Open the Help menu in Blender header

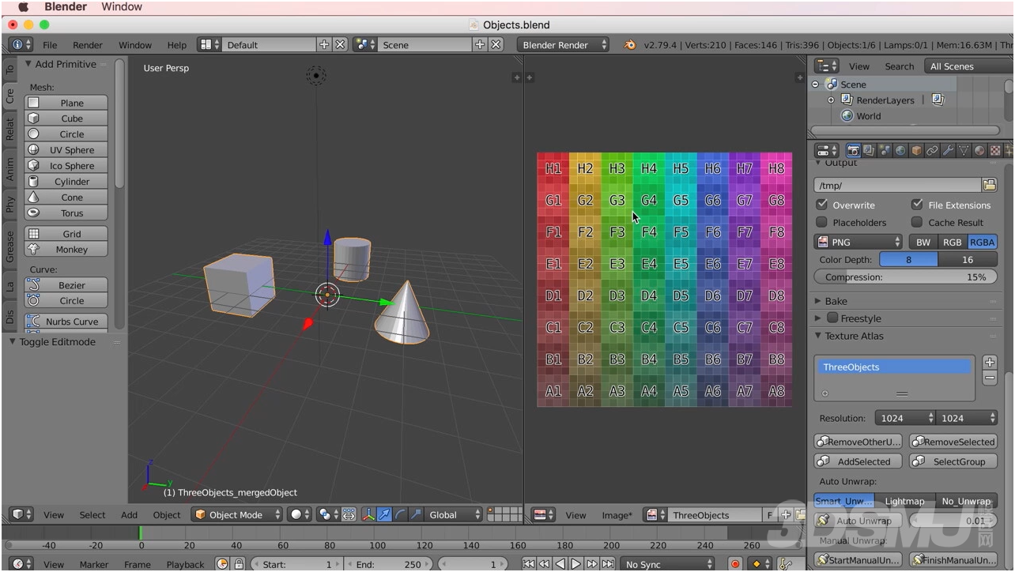click(x=177, y=45)
